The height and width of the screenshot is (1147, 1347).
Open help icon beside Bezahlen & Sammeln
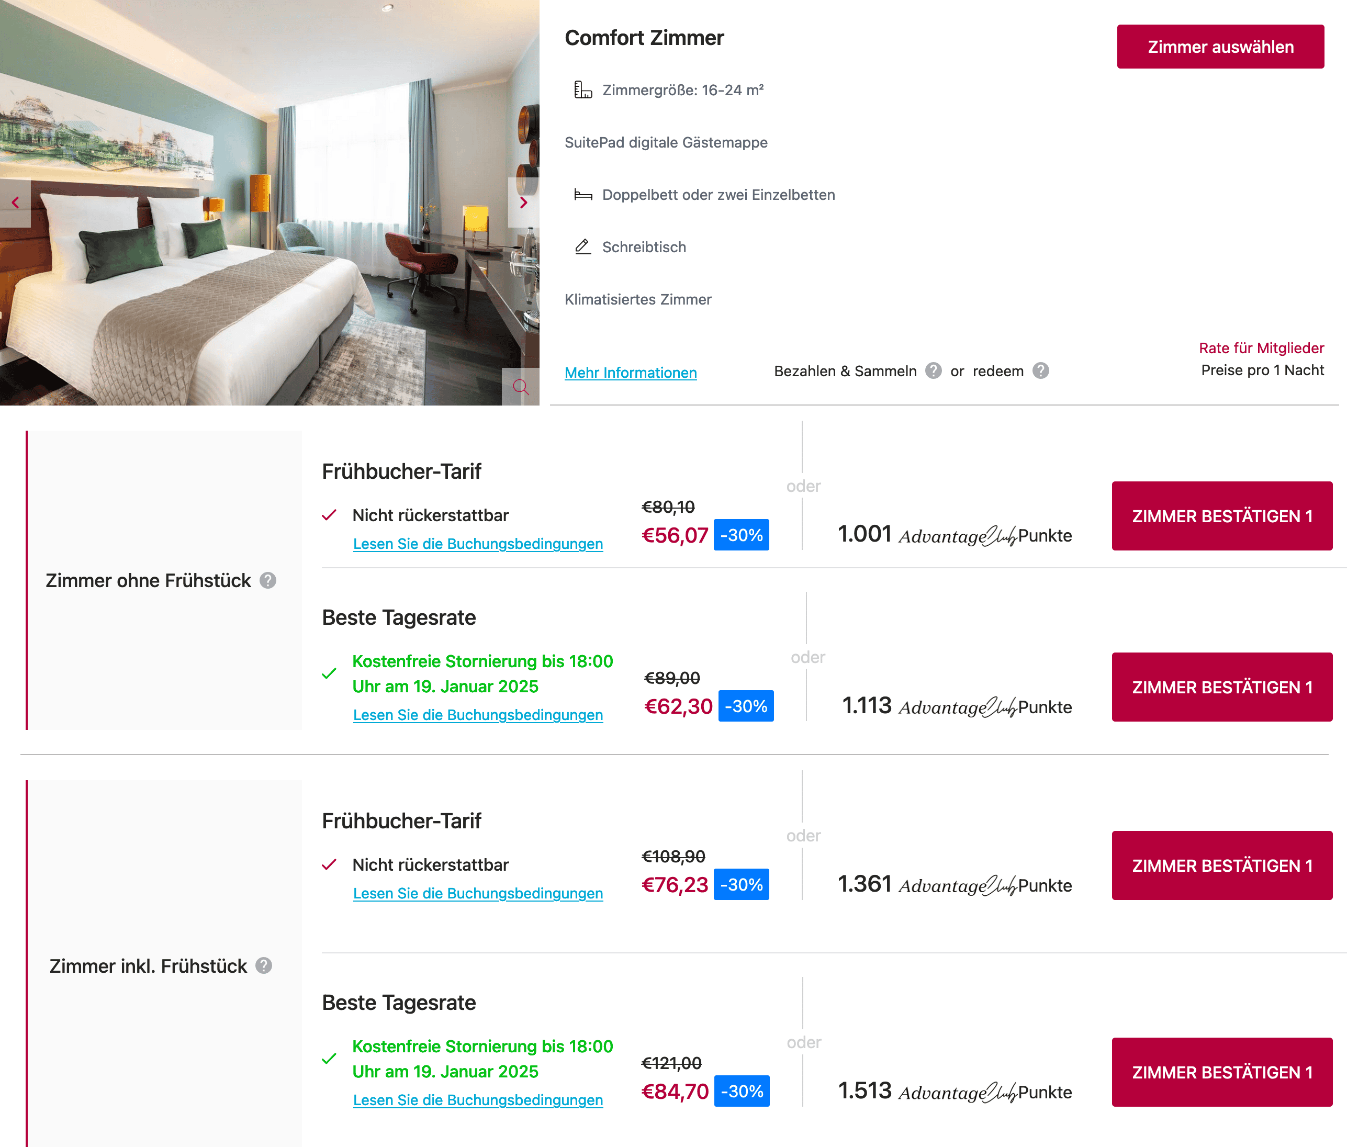coord(934,371)
